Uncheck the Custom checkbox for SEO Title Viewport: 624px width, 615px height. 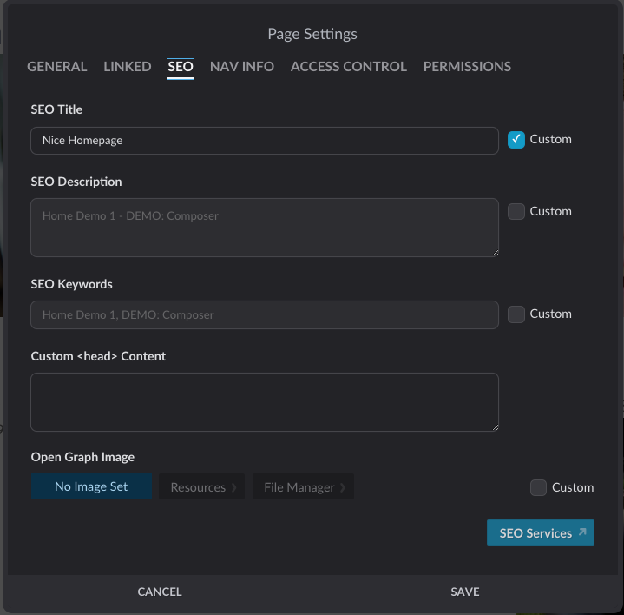(516, 140)
